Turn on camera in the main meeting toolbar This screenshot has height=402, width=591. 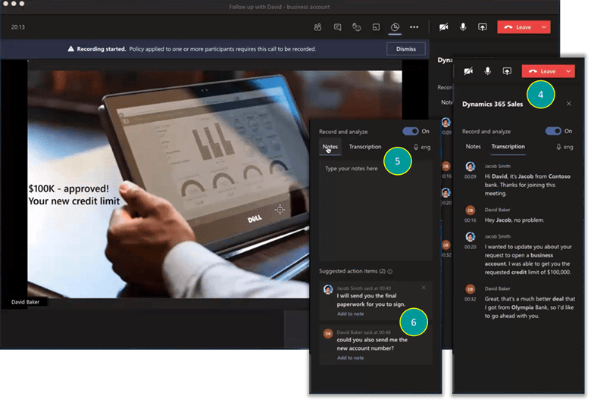pos(443,27)
